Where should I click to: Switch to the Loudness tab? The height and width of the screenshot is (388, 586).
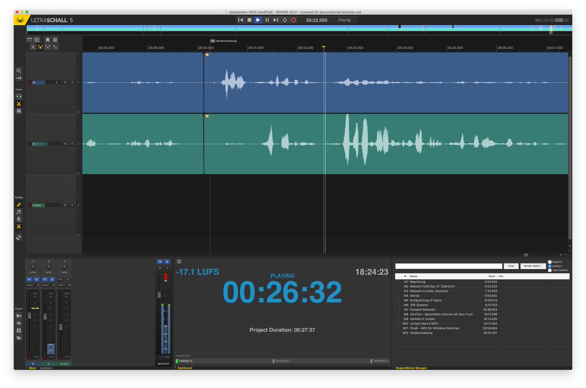pos(46,368)
